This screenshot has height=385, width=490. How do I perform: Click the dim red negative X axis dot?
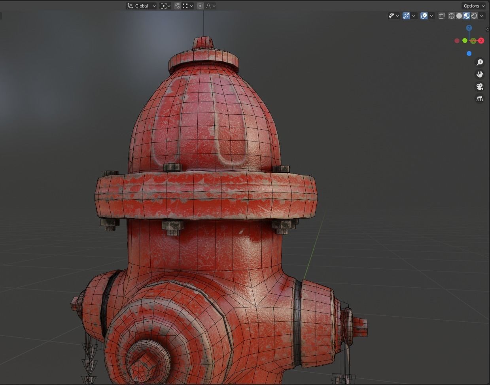pos(457,41)
